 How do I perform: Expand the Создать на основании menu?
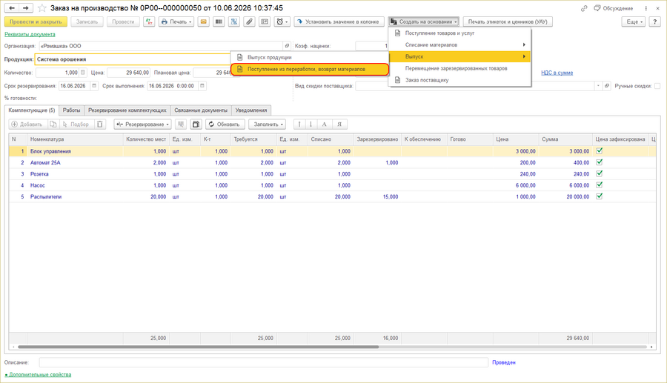pyautogui.click(x=424, y=21)
